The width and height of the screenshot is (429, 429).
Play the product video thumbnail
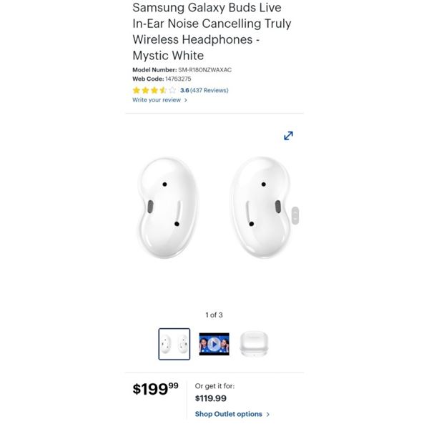point(214,344)
